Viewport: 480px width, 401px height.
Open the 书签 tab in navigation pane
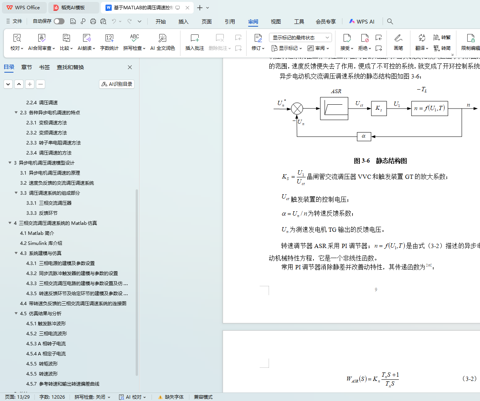tap(44, 67)
